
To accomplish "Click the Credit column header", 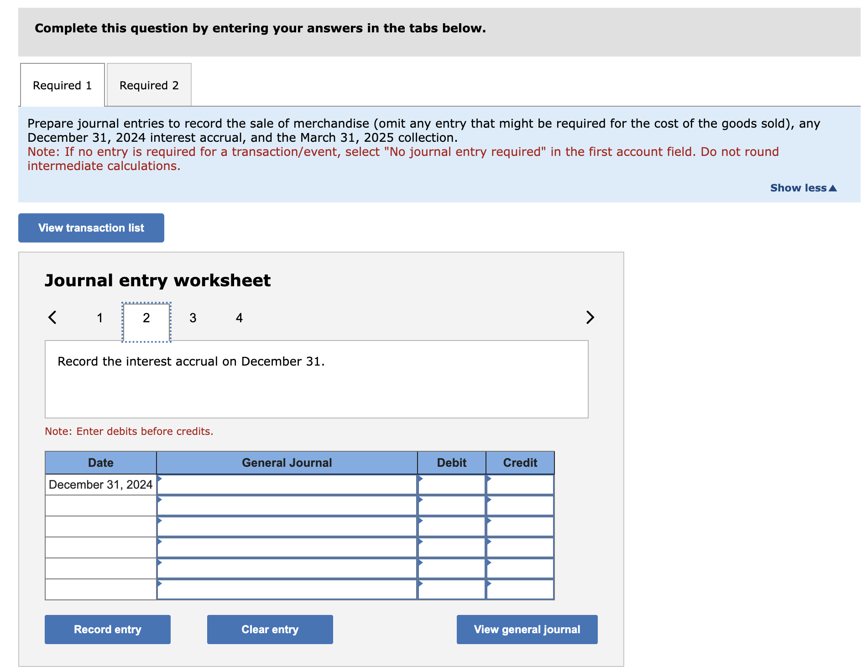I will click(520, 463).
